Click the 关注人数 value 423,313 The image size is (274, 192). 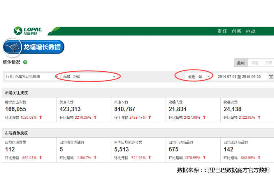click(x=70, y=109)
